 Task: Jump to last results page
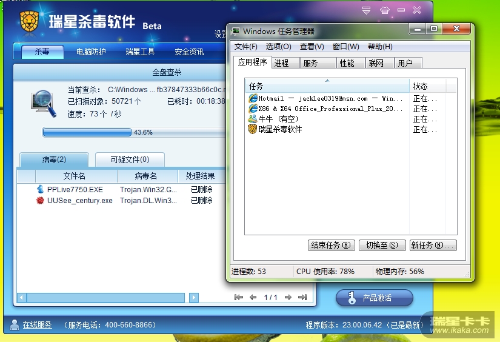tap(302, 297)
